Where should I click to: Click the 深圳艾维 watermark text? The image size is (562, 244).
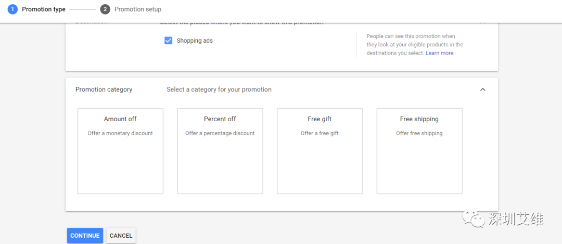pyautogui.click(x=516, y=219)
